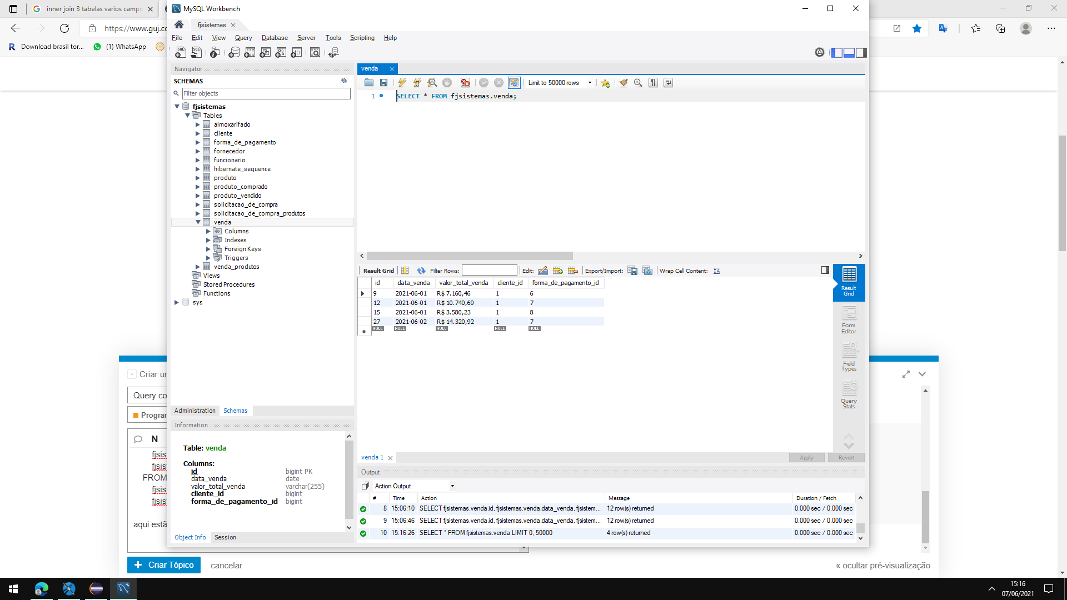The height and width of the screenshot is (600, 1067).
Task: Save script with the floppy disk icon
Action: click(x=383, y=83)
